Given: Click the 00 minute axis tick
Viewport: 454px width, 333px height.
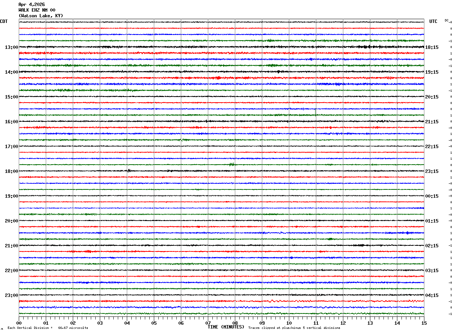Looking at the screenshot, I should point(19,323).
